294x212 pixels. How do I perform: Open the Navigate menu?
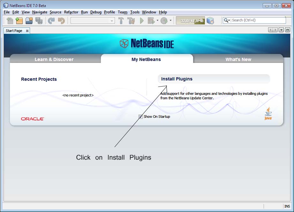point(40,12)
